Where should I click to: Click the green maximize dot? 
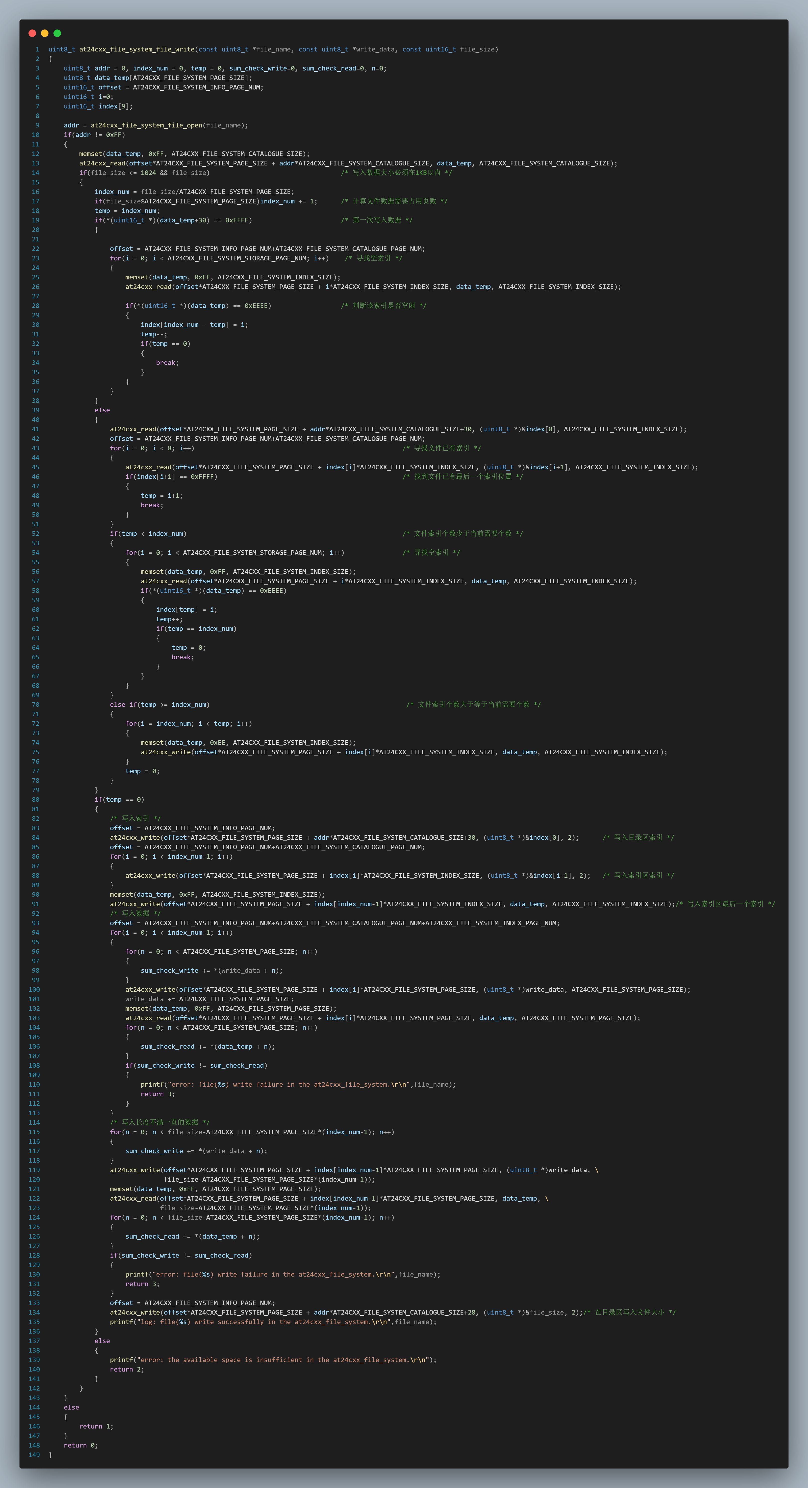(57, 33)
